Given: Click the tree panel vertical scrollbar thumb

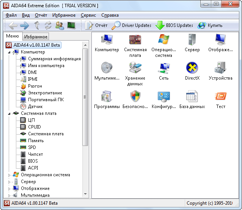Looking at the screenshot, I should click(85, 97).
